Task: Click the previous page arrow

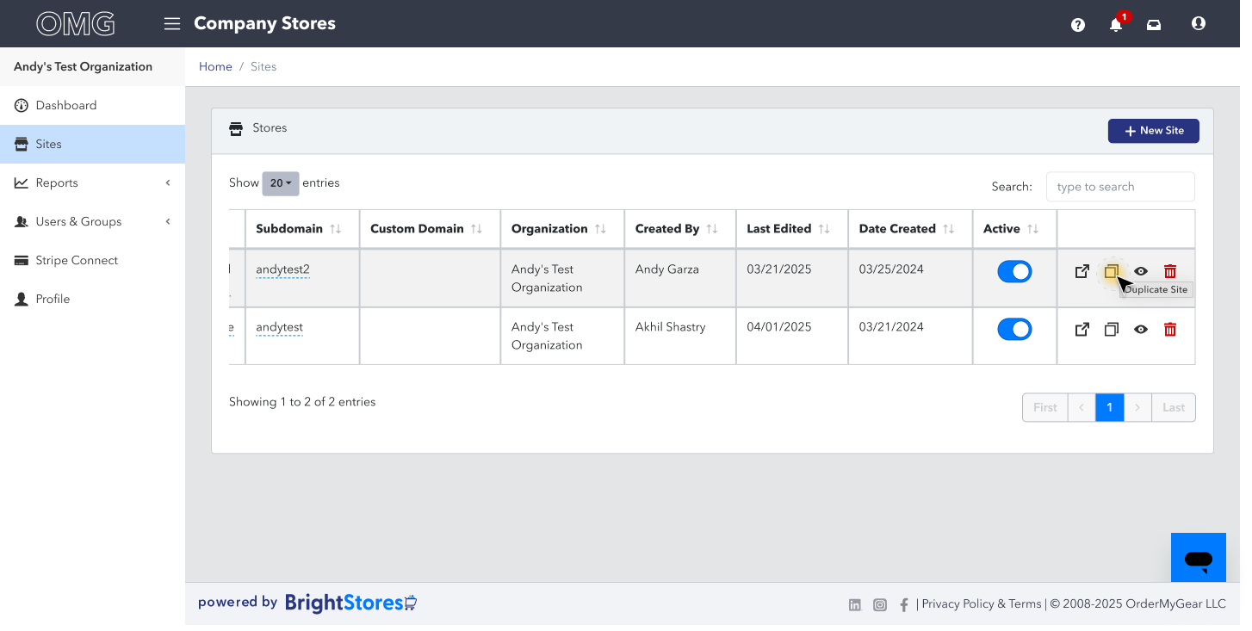Action: [x=1082, y=407]
